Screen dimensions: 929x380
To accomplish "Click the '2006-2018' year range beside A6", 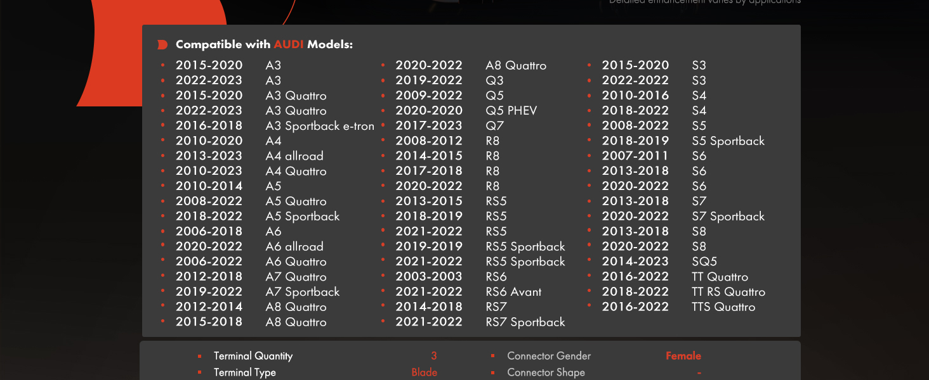I will 209,231.
